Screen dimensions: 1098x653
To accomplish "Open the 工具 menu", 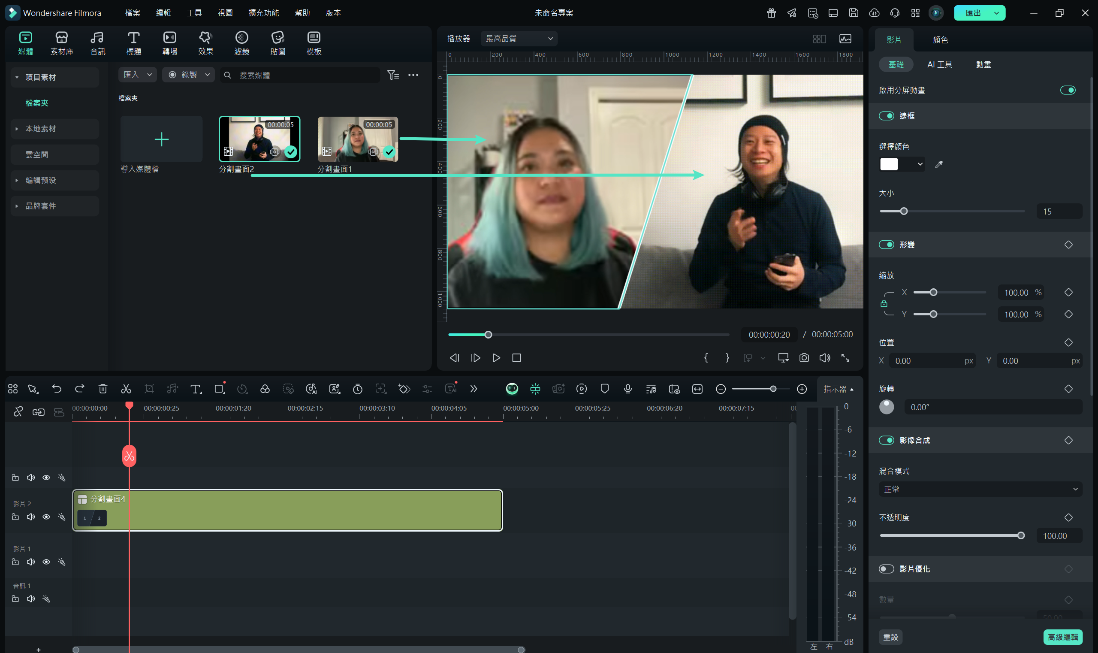I will [194, 13].
